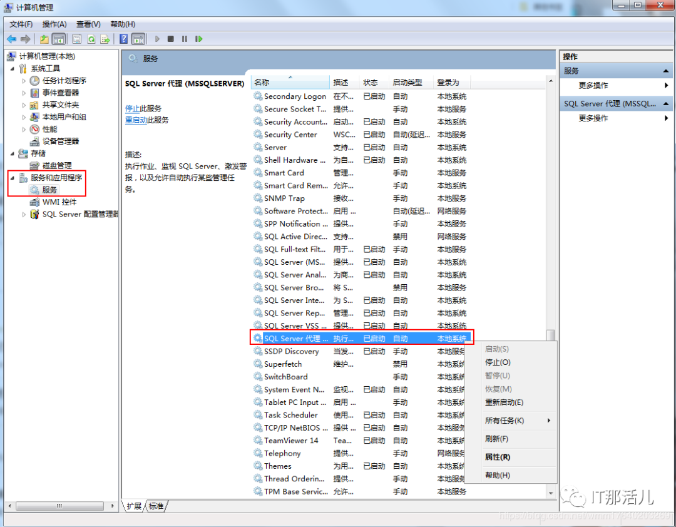The height and width of the screenshot is (527, 676).
Task: Expand the SQL Server 配置管理器 node arrow
Action: pos(24,214)
